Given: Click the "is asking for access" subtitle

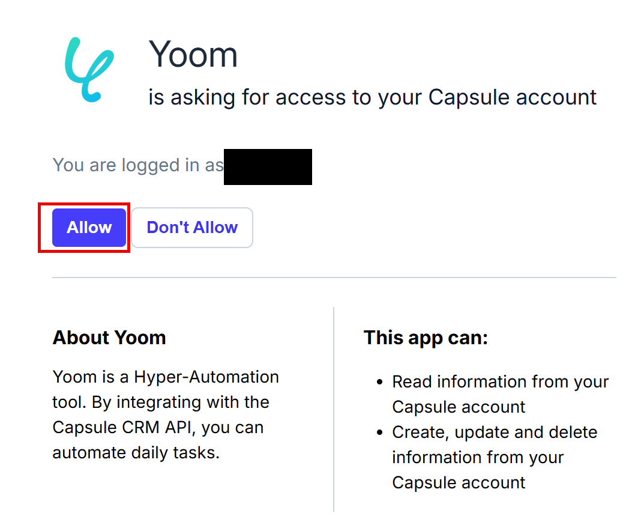Looking at the screenshot, I should click(x=372, y=97).
